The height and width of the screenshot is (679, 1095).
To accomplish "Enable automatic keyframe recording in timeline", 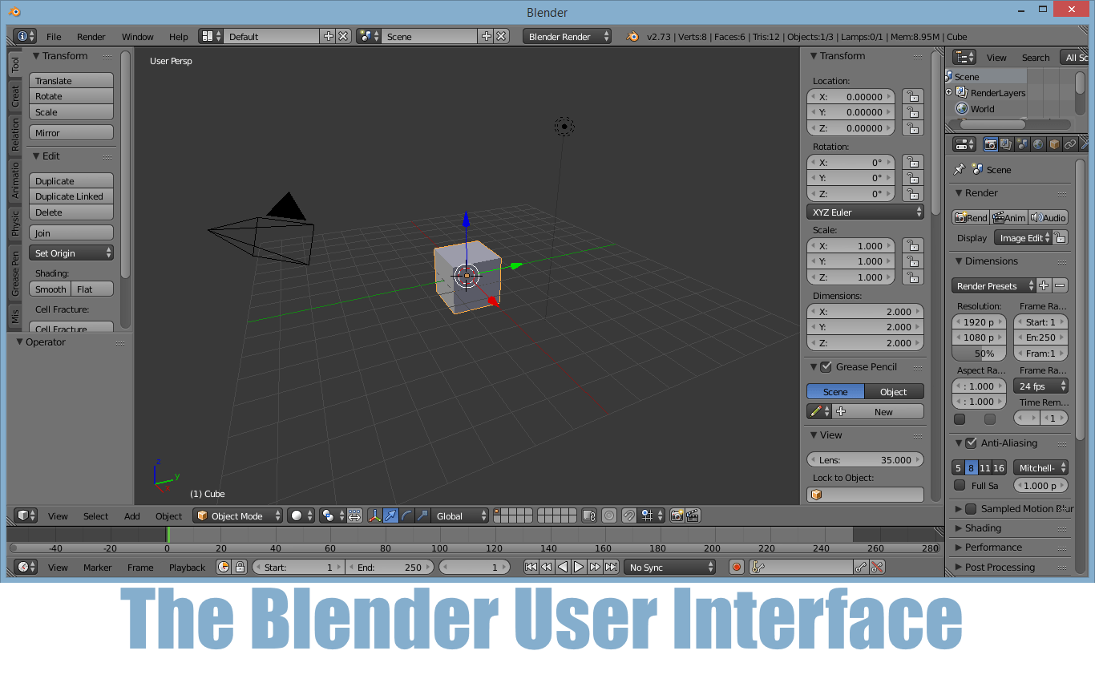I will 737,567.
